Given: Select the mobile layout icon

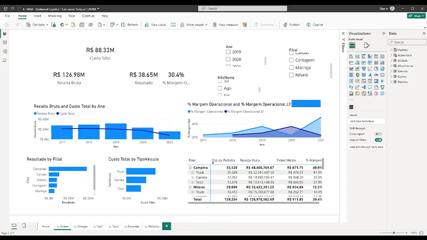Looking at the screenshot, I should (24, 226).
